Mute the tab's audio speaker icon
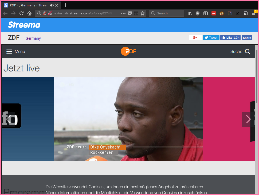This screenshot has width=259, height=195. coord(52,5)
